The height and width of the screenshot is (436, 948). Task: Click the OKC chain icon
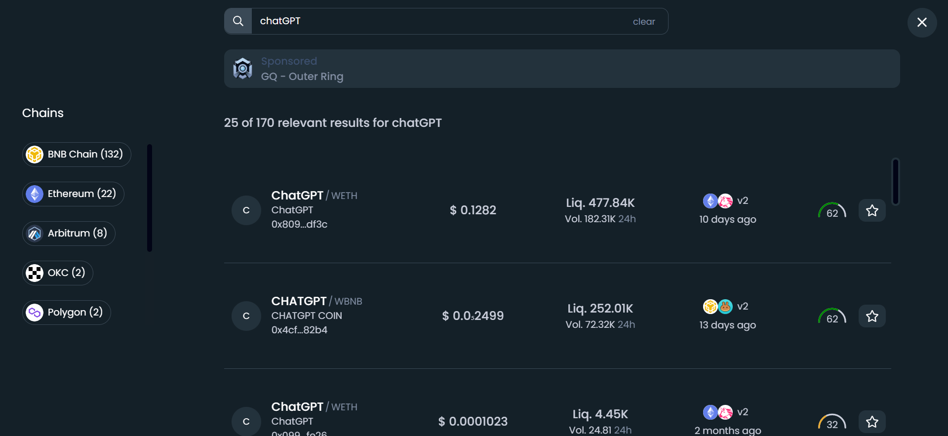(35, 273)
